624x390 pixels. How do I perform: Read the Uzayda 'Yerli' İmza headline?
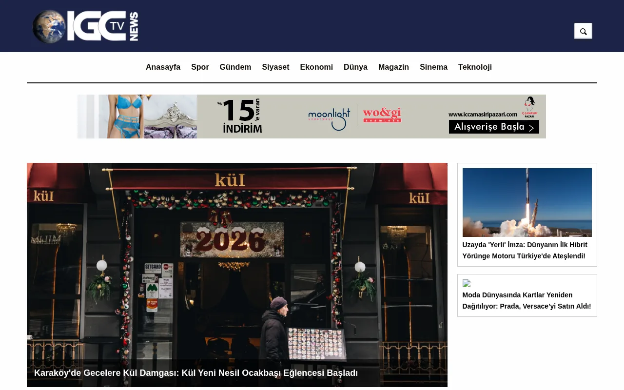point(525,250)
